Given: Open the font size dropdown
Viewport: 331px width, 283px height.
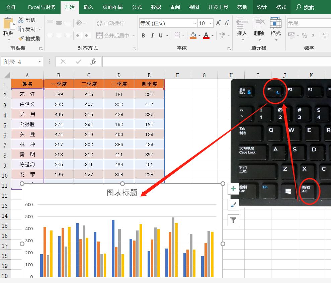Looking at the screenshot, I should (x=211, y=23).
